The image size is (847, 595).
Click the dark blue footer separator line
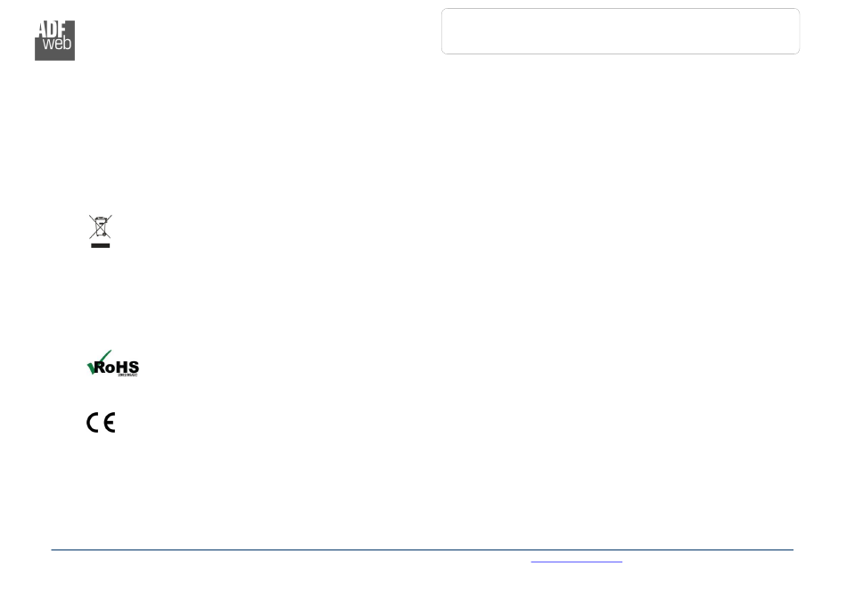click(x=422, y=550)
